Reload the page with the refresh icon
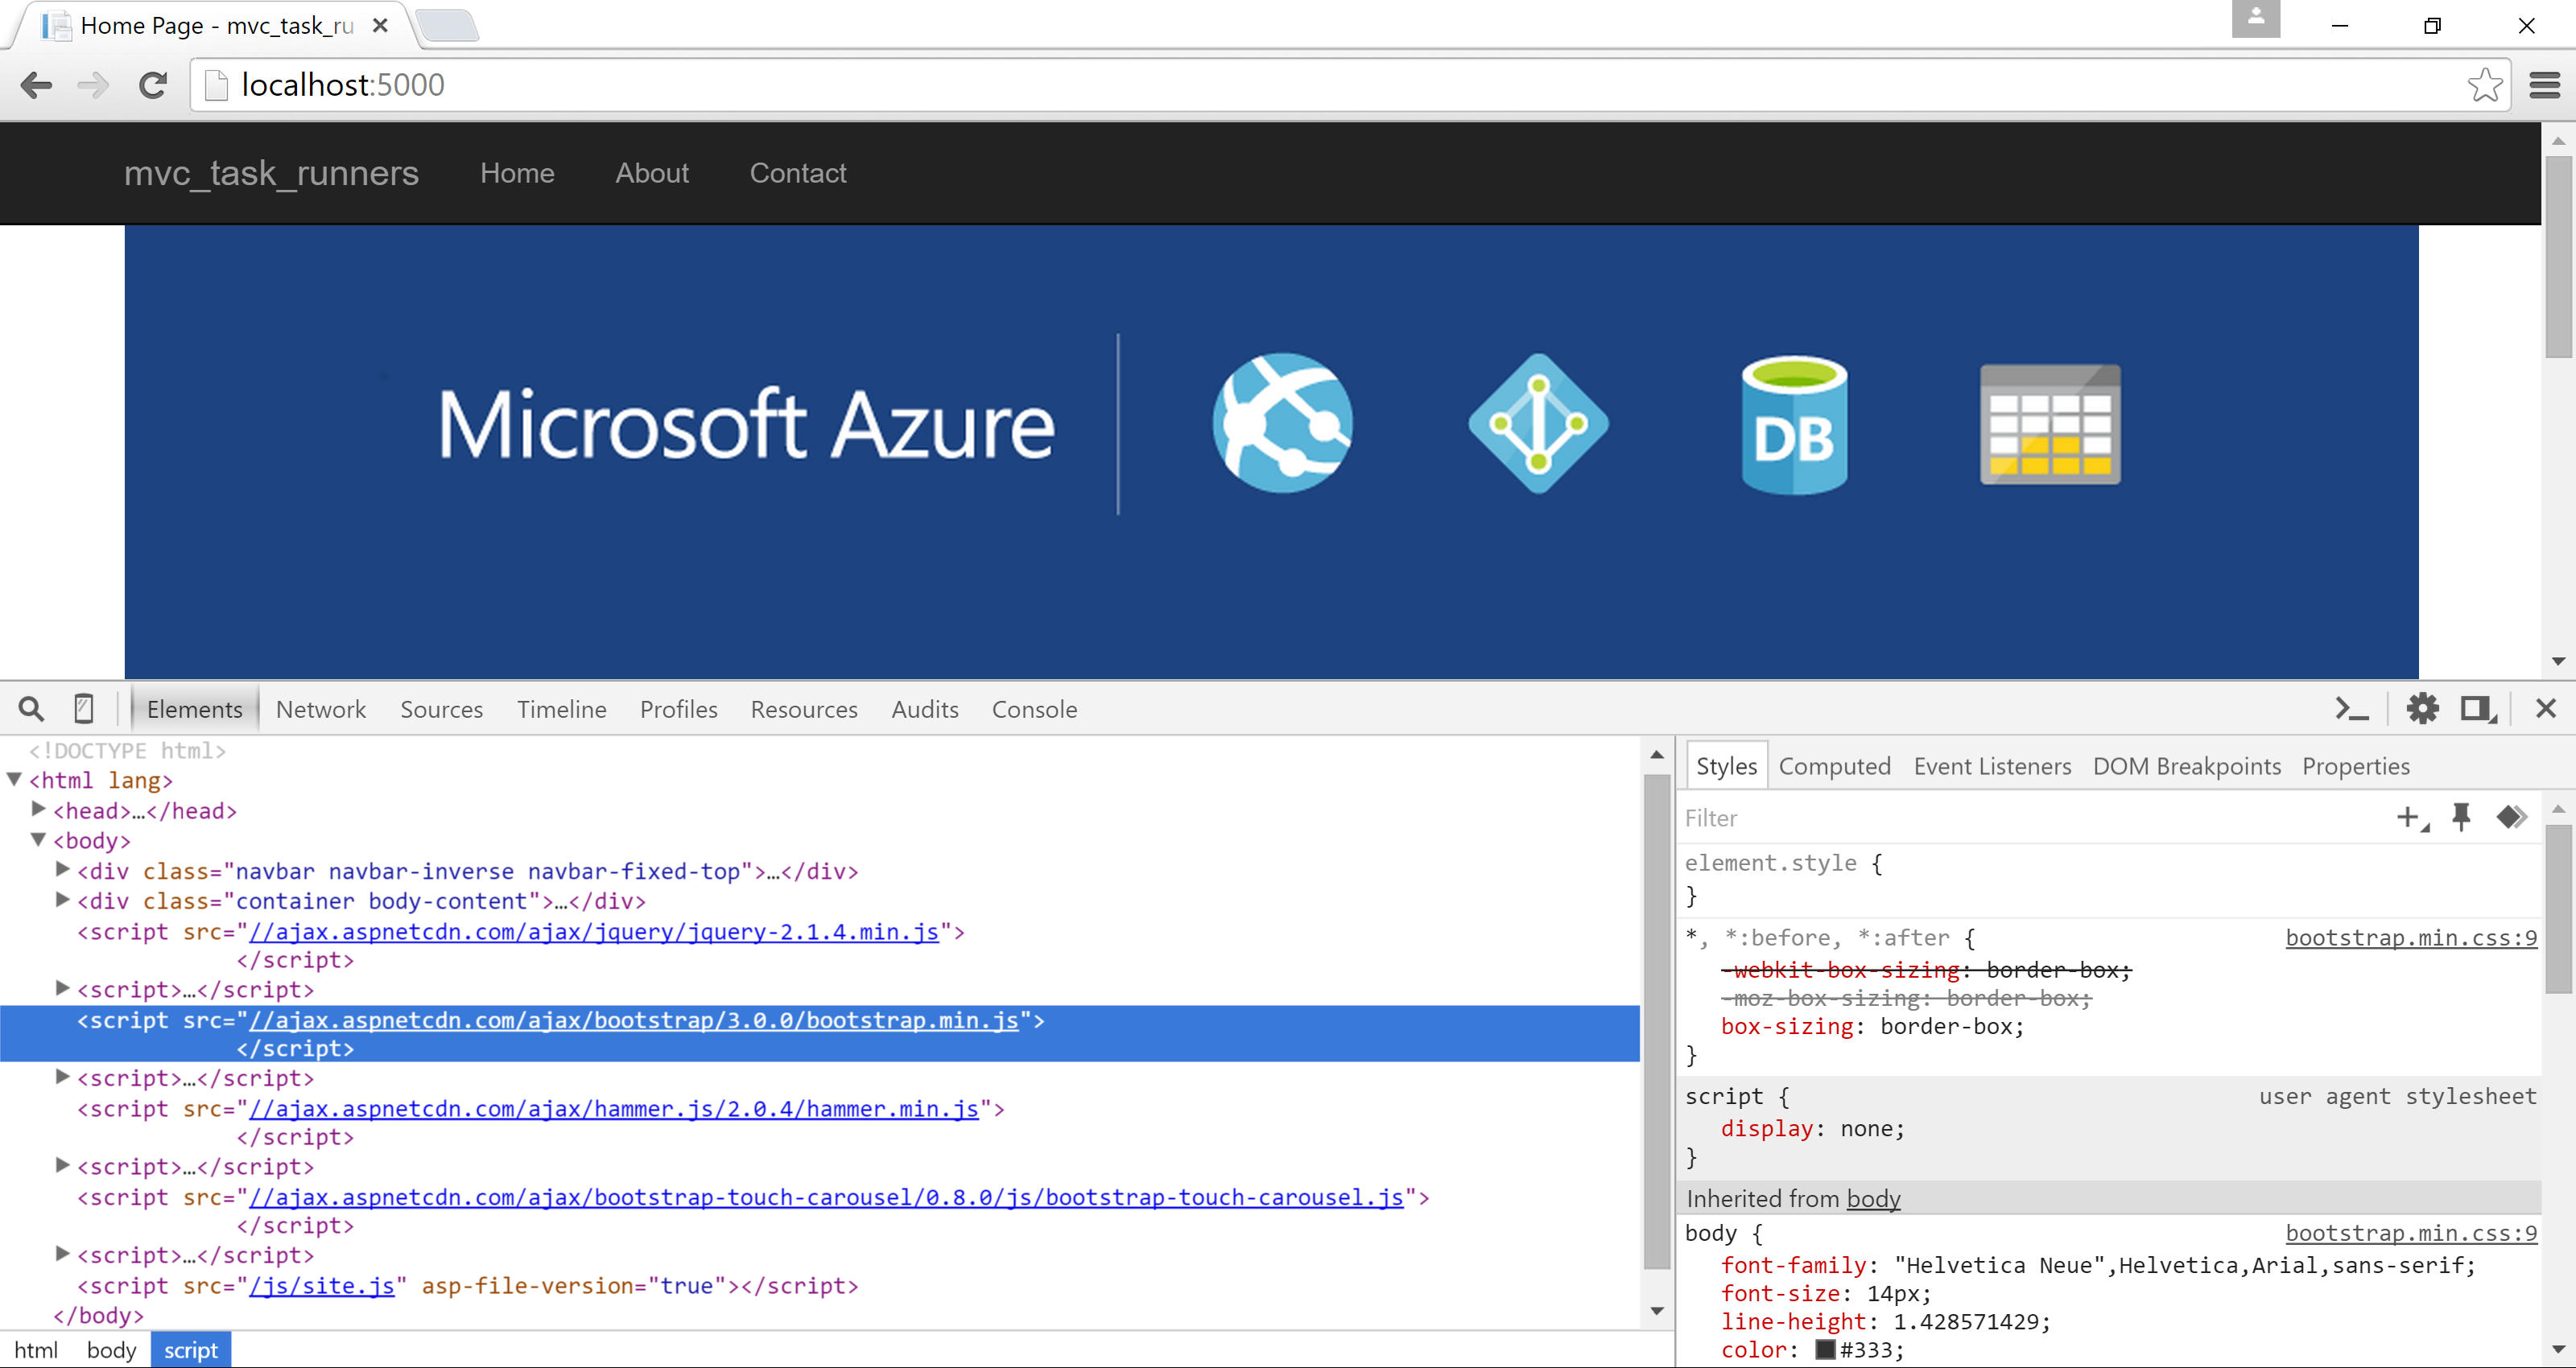Viewport: 2576px width, 1368px height. [153, 85]
